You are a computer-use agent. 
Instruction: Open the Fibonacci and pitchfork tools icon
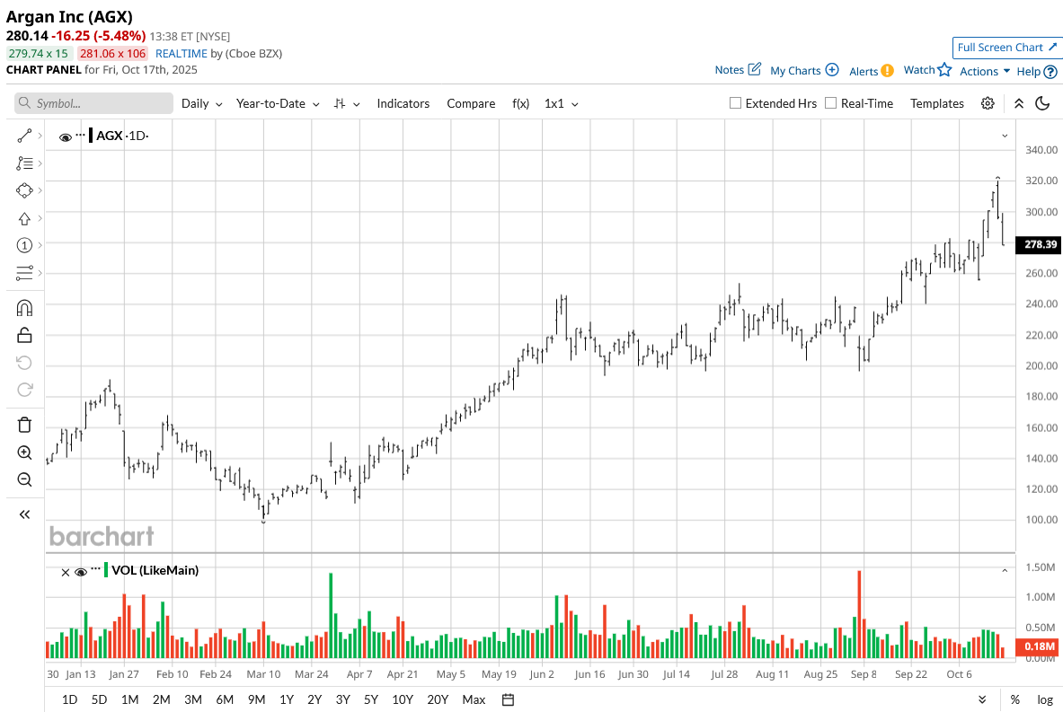pos(24,163)
